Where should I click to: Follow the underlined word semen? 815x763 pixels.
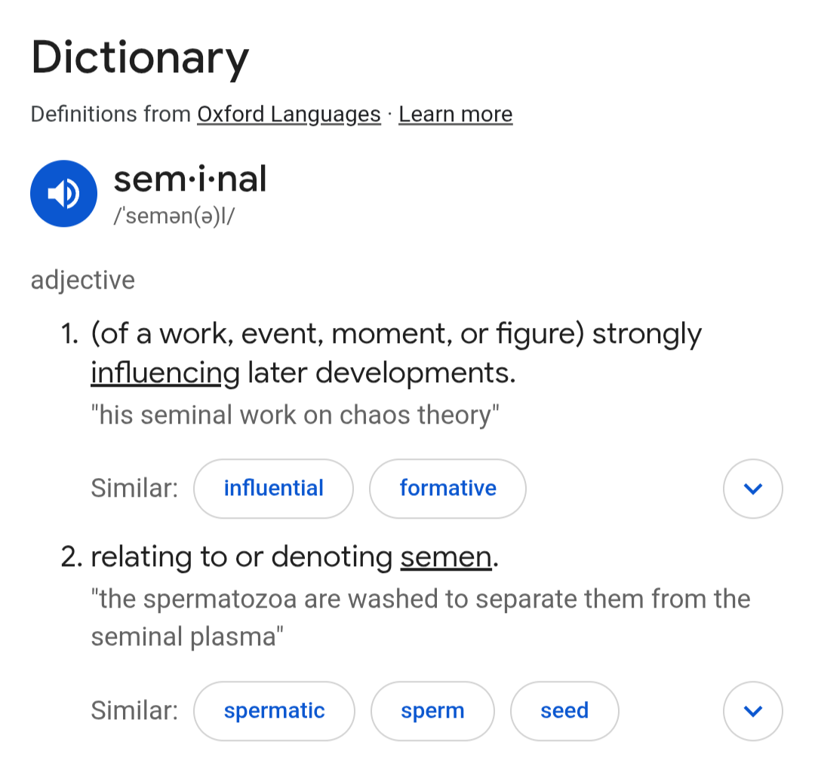click(445, 557)
